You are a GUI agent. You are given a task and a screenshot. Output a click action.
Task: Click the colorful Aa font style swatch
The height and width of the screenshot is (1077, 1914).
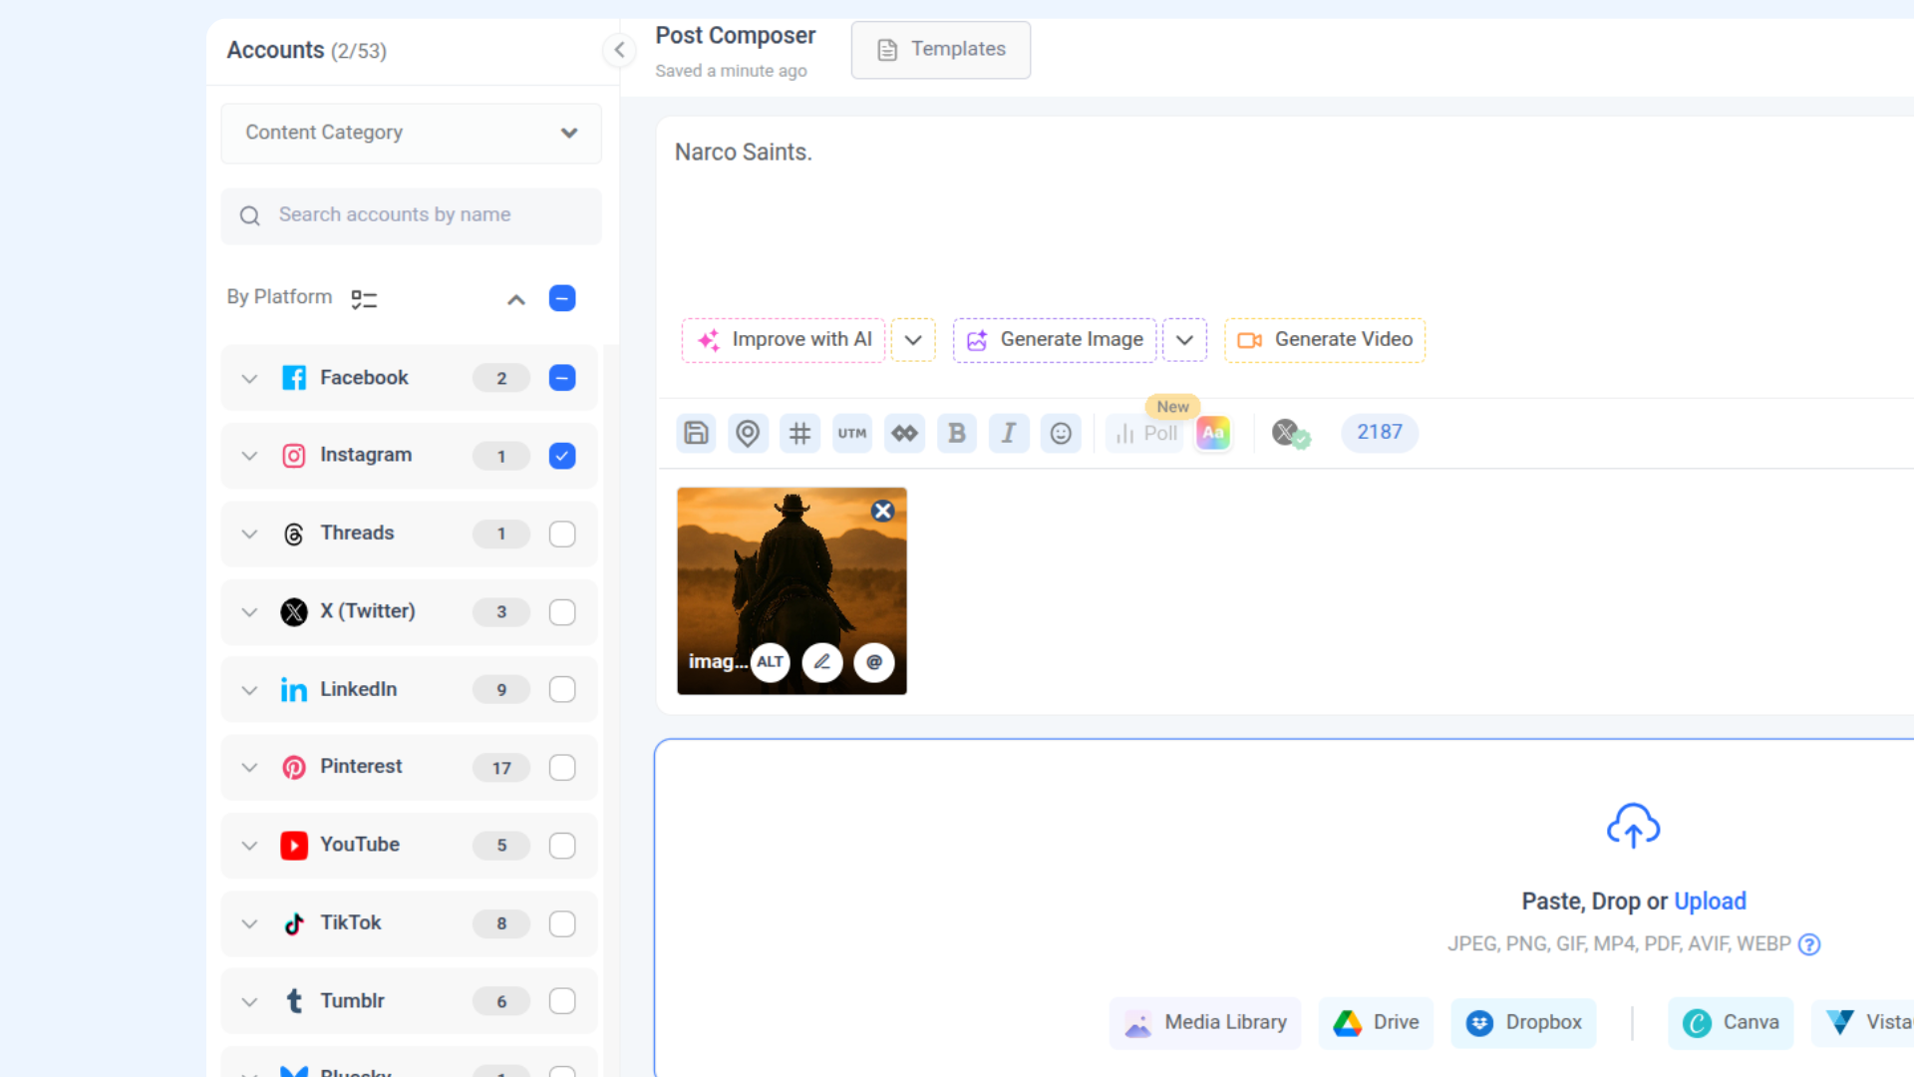(x=1213, y=433)
